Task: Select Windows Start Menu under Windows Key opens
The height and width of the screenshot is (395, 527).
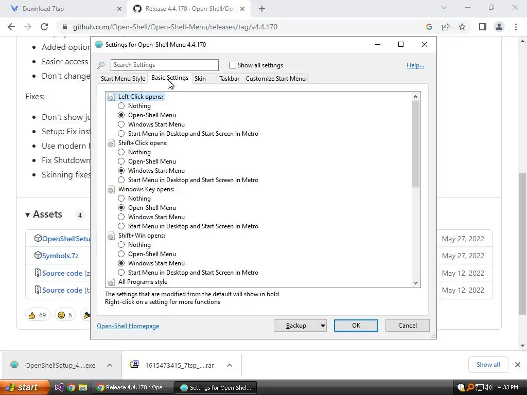Action: coord(121,217)
